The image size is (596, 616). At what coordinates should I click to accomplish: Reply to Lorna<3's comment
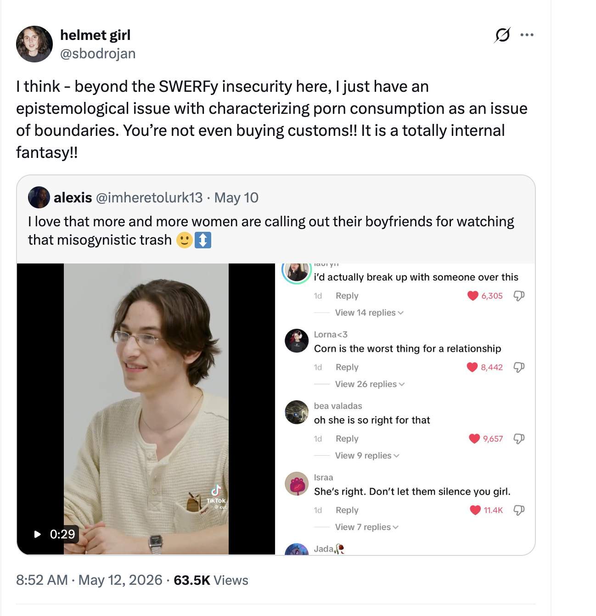click(347, 367)
